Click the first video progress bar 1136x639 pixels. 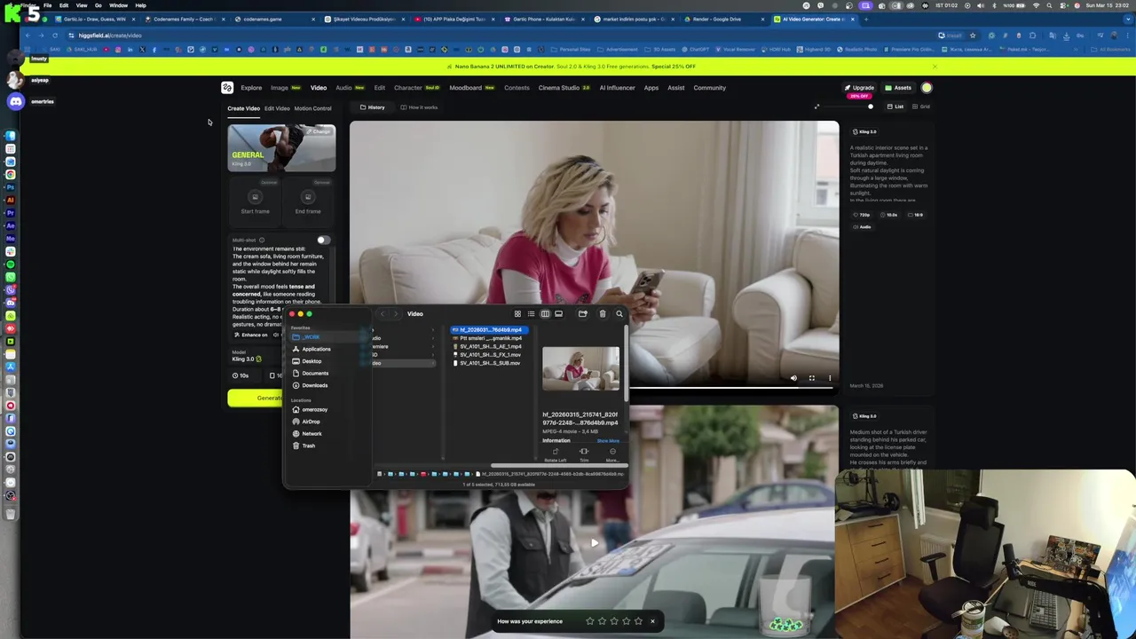tap(732, 387)
